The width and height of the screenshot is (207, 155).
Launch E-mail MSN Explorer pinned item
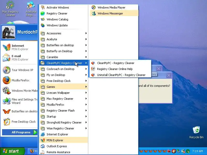pos(20,58)
